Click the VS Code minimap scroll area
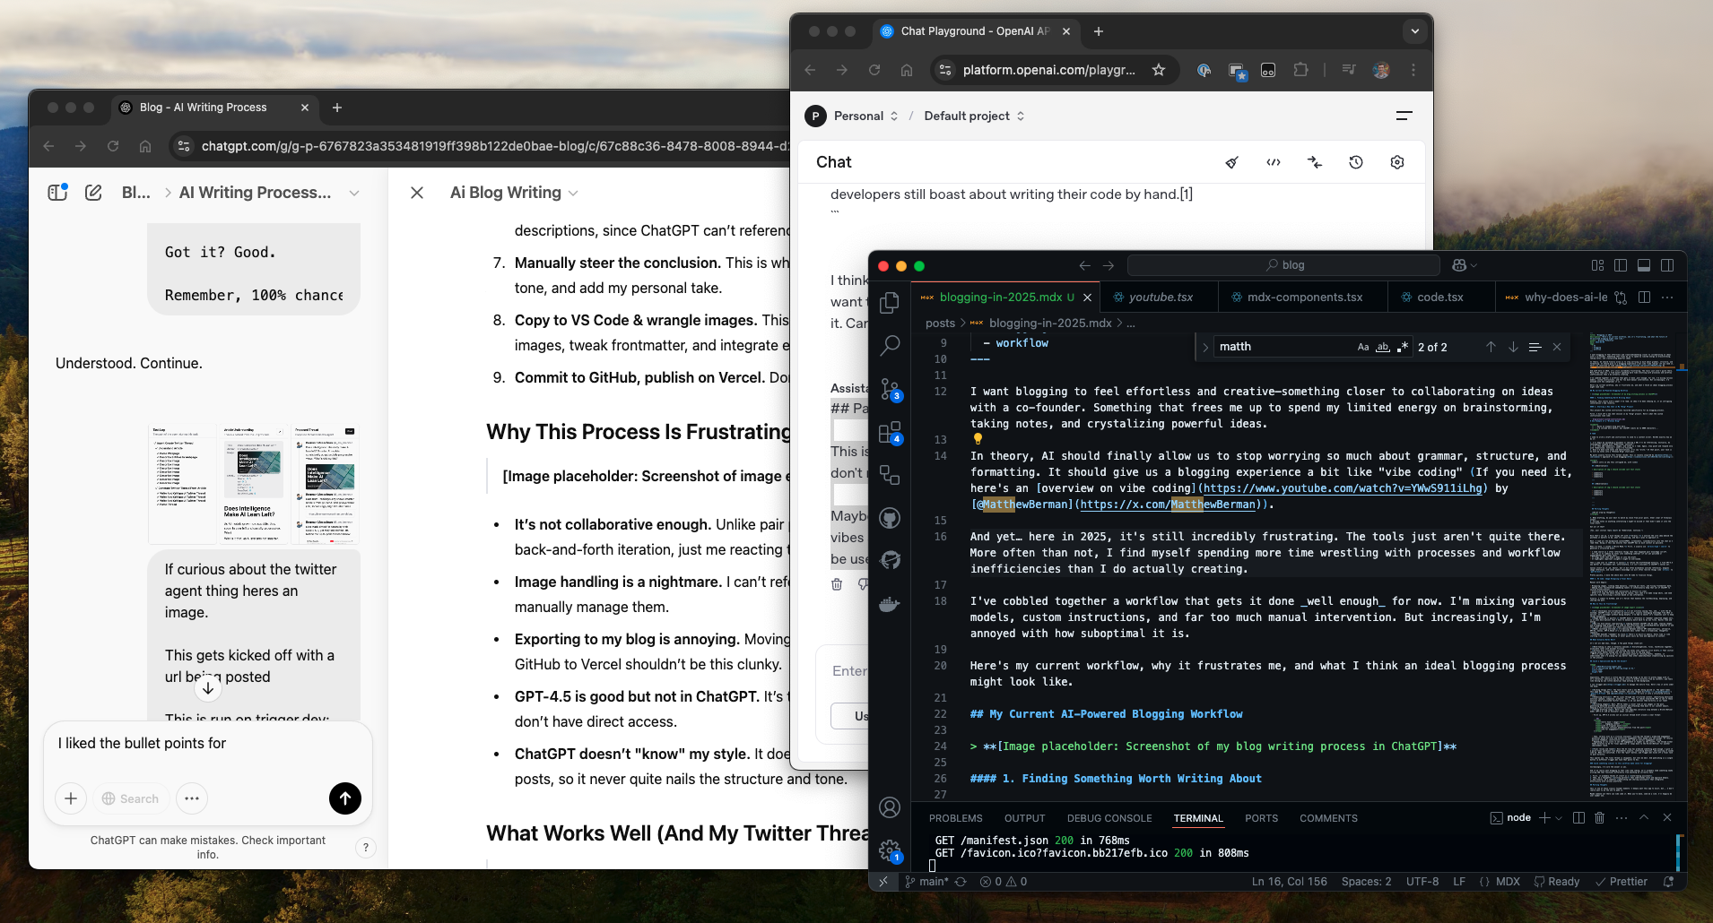The width and height of the screenshot is (1713, 923). pyautogui.click(x=1630, y=565)
